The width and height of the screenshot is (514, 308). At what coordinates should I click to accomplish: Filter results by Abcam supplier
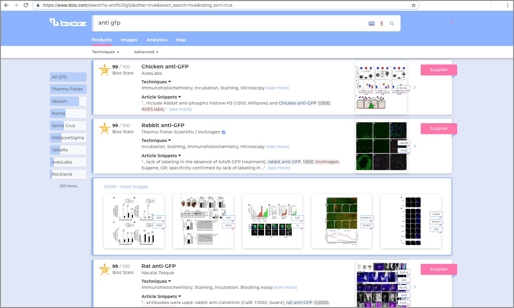coord(68,101)
